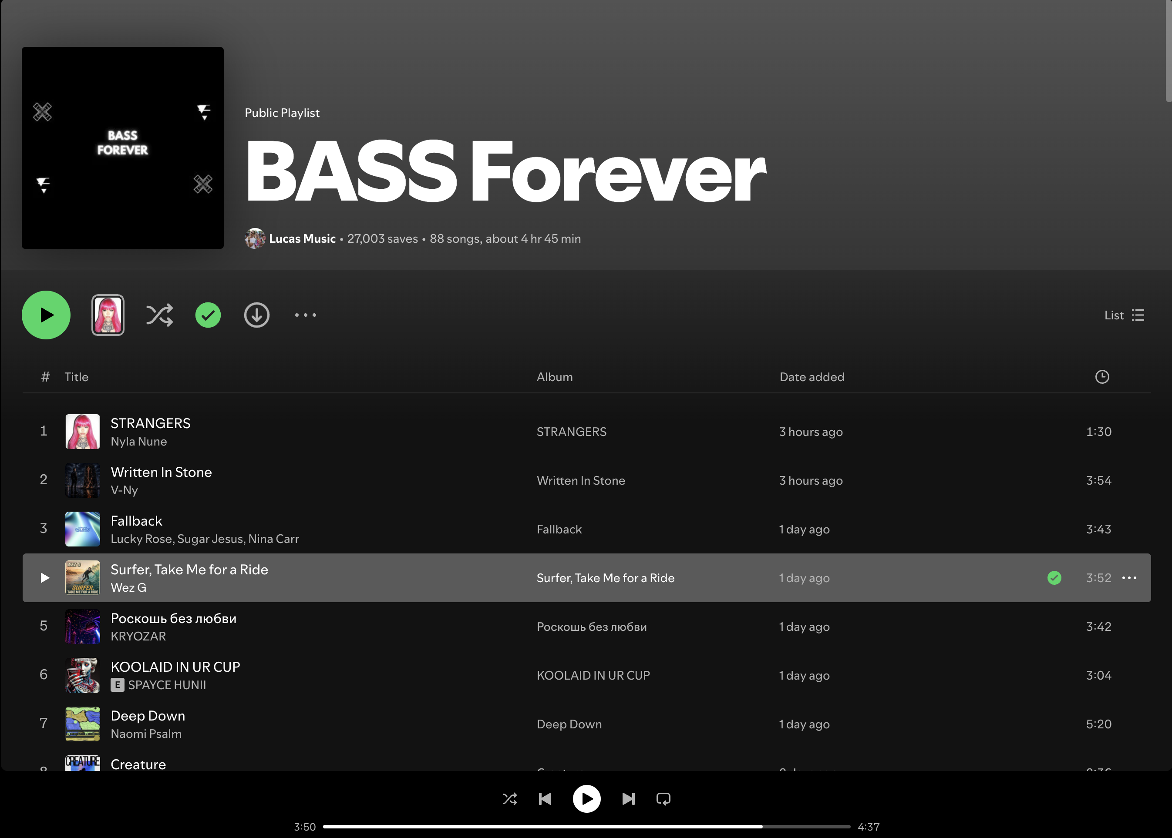Click the Written In Stone track artwork
This screenshot has width=1172, height=838.
83,480
